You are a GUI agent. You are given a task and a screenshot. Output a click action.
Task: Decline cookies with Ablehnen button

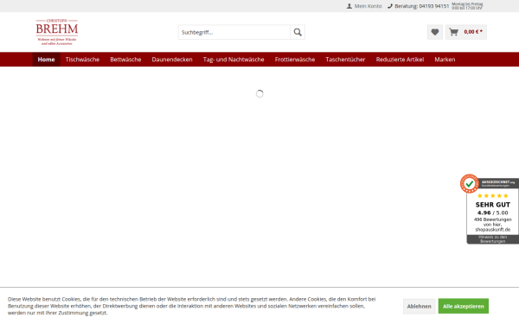419,306
